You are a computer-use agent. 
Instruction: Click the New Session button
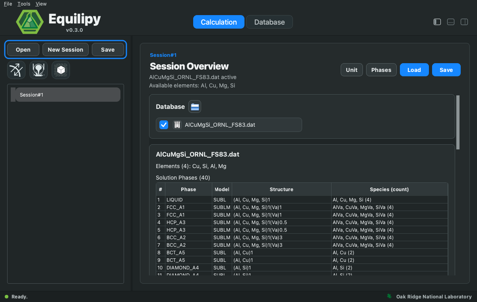66,50
